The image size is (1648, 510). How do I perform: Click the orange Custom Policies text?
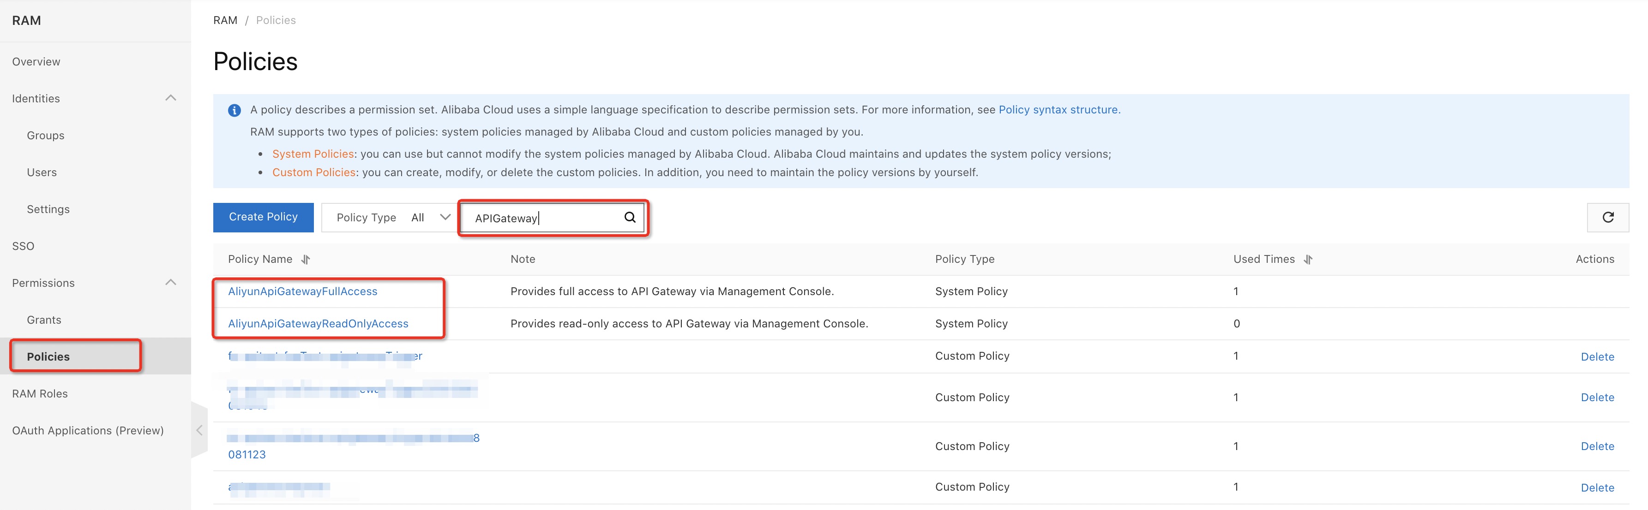[313, 172]
